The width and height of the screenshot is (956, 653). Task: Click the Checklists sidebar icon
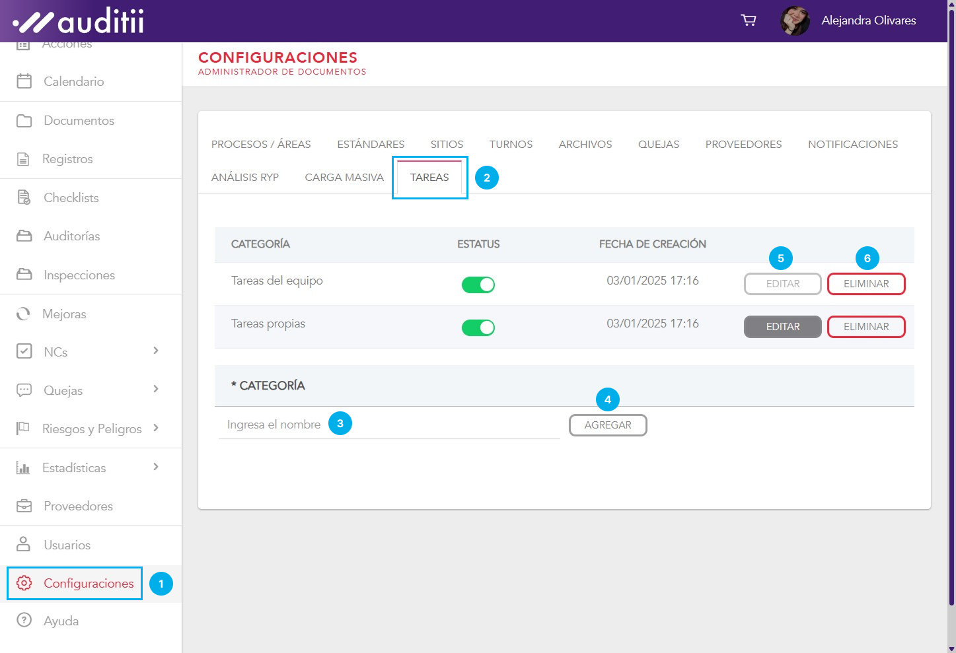24,197
